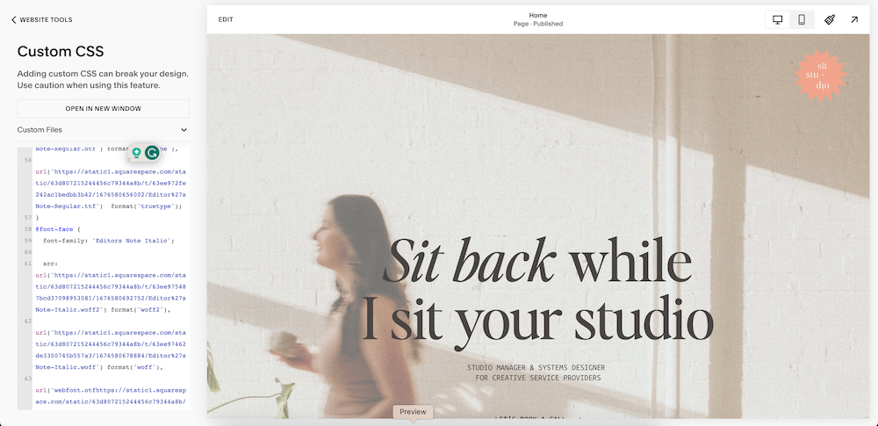878x426 pixels.
Task: Click the EDIT link above the page
Action: click(x=226, y=19)
